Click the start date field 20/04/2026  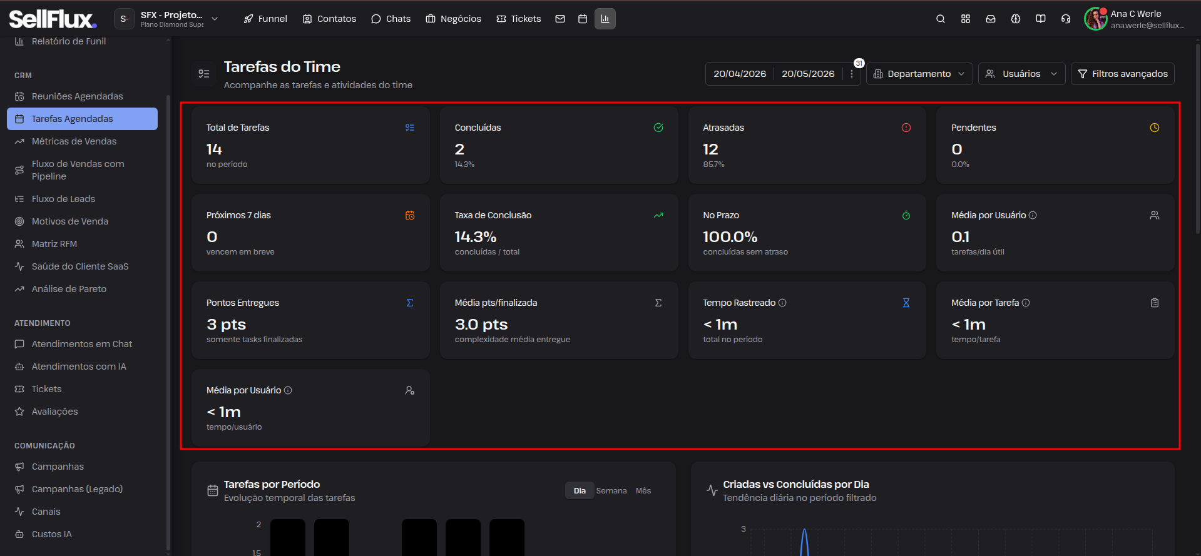740,74
